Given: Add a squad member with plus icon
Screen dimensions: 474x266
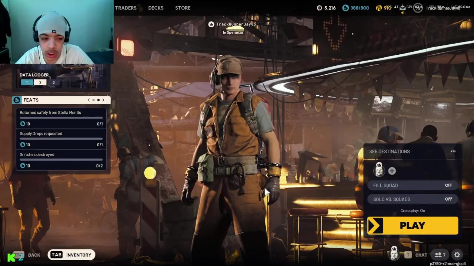Looking at the screenshot, I should pyautogui.click(x=392, y=171).
